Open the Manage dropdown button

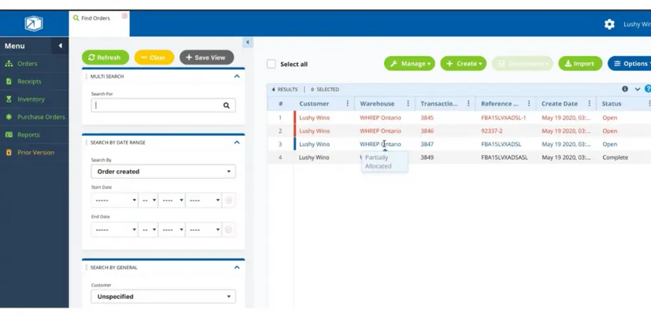(x=409, y=63)
